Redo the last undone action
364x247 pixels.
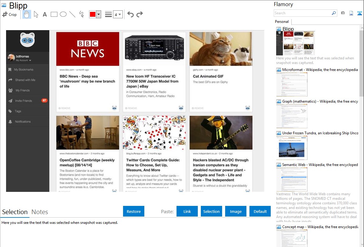(139, 14)
